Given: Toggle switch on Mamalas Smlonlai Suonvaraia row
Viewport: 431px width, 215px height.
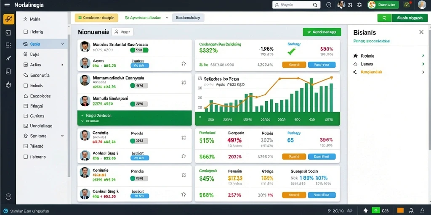Looking at the screenshot, I should coord(139,50).
